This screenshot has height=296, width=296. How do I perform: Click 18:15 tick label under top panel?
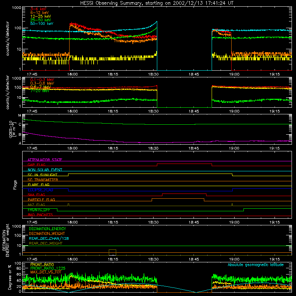coord(113,74)
